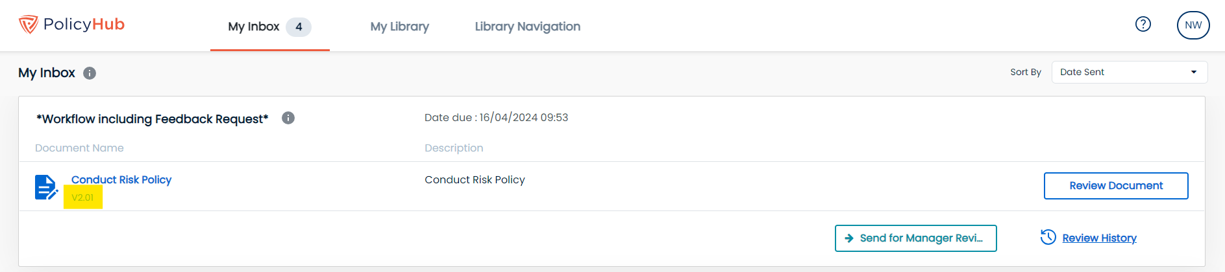Open the help question mark icon

(1143, 24)
